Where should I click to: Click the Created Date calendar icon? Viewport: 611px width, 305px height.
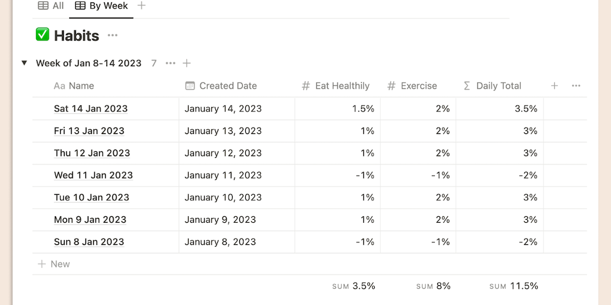click(190, 86)
